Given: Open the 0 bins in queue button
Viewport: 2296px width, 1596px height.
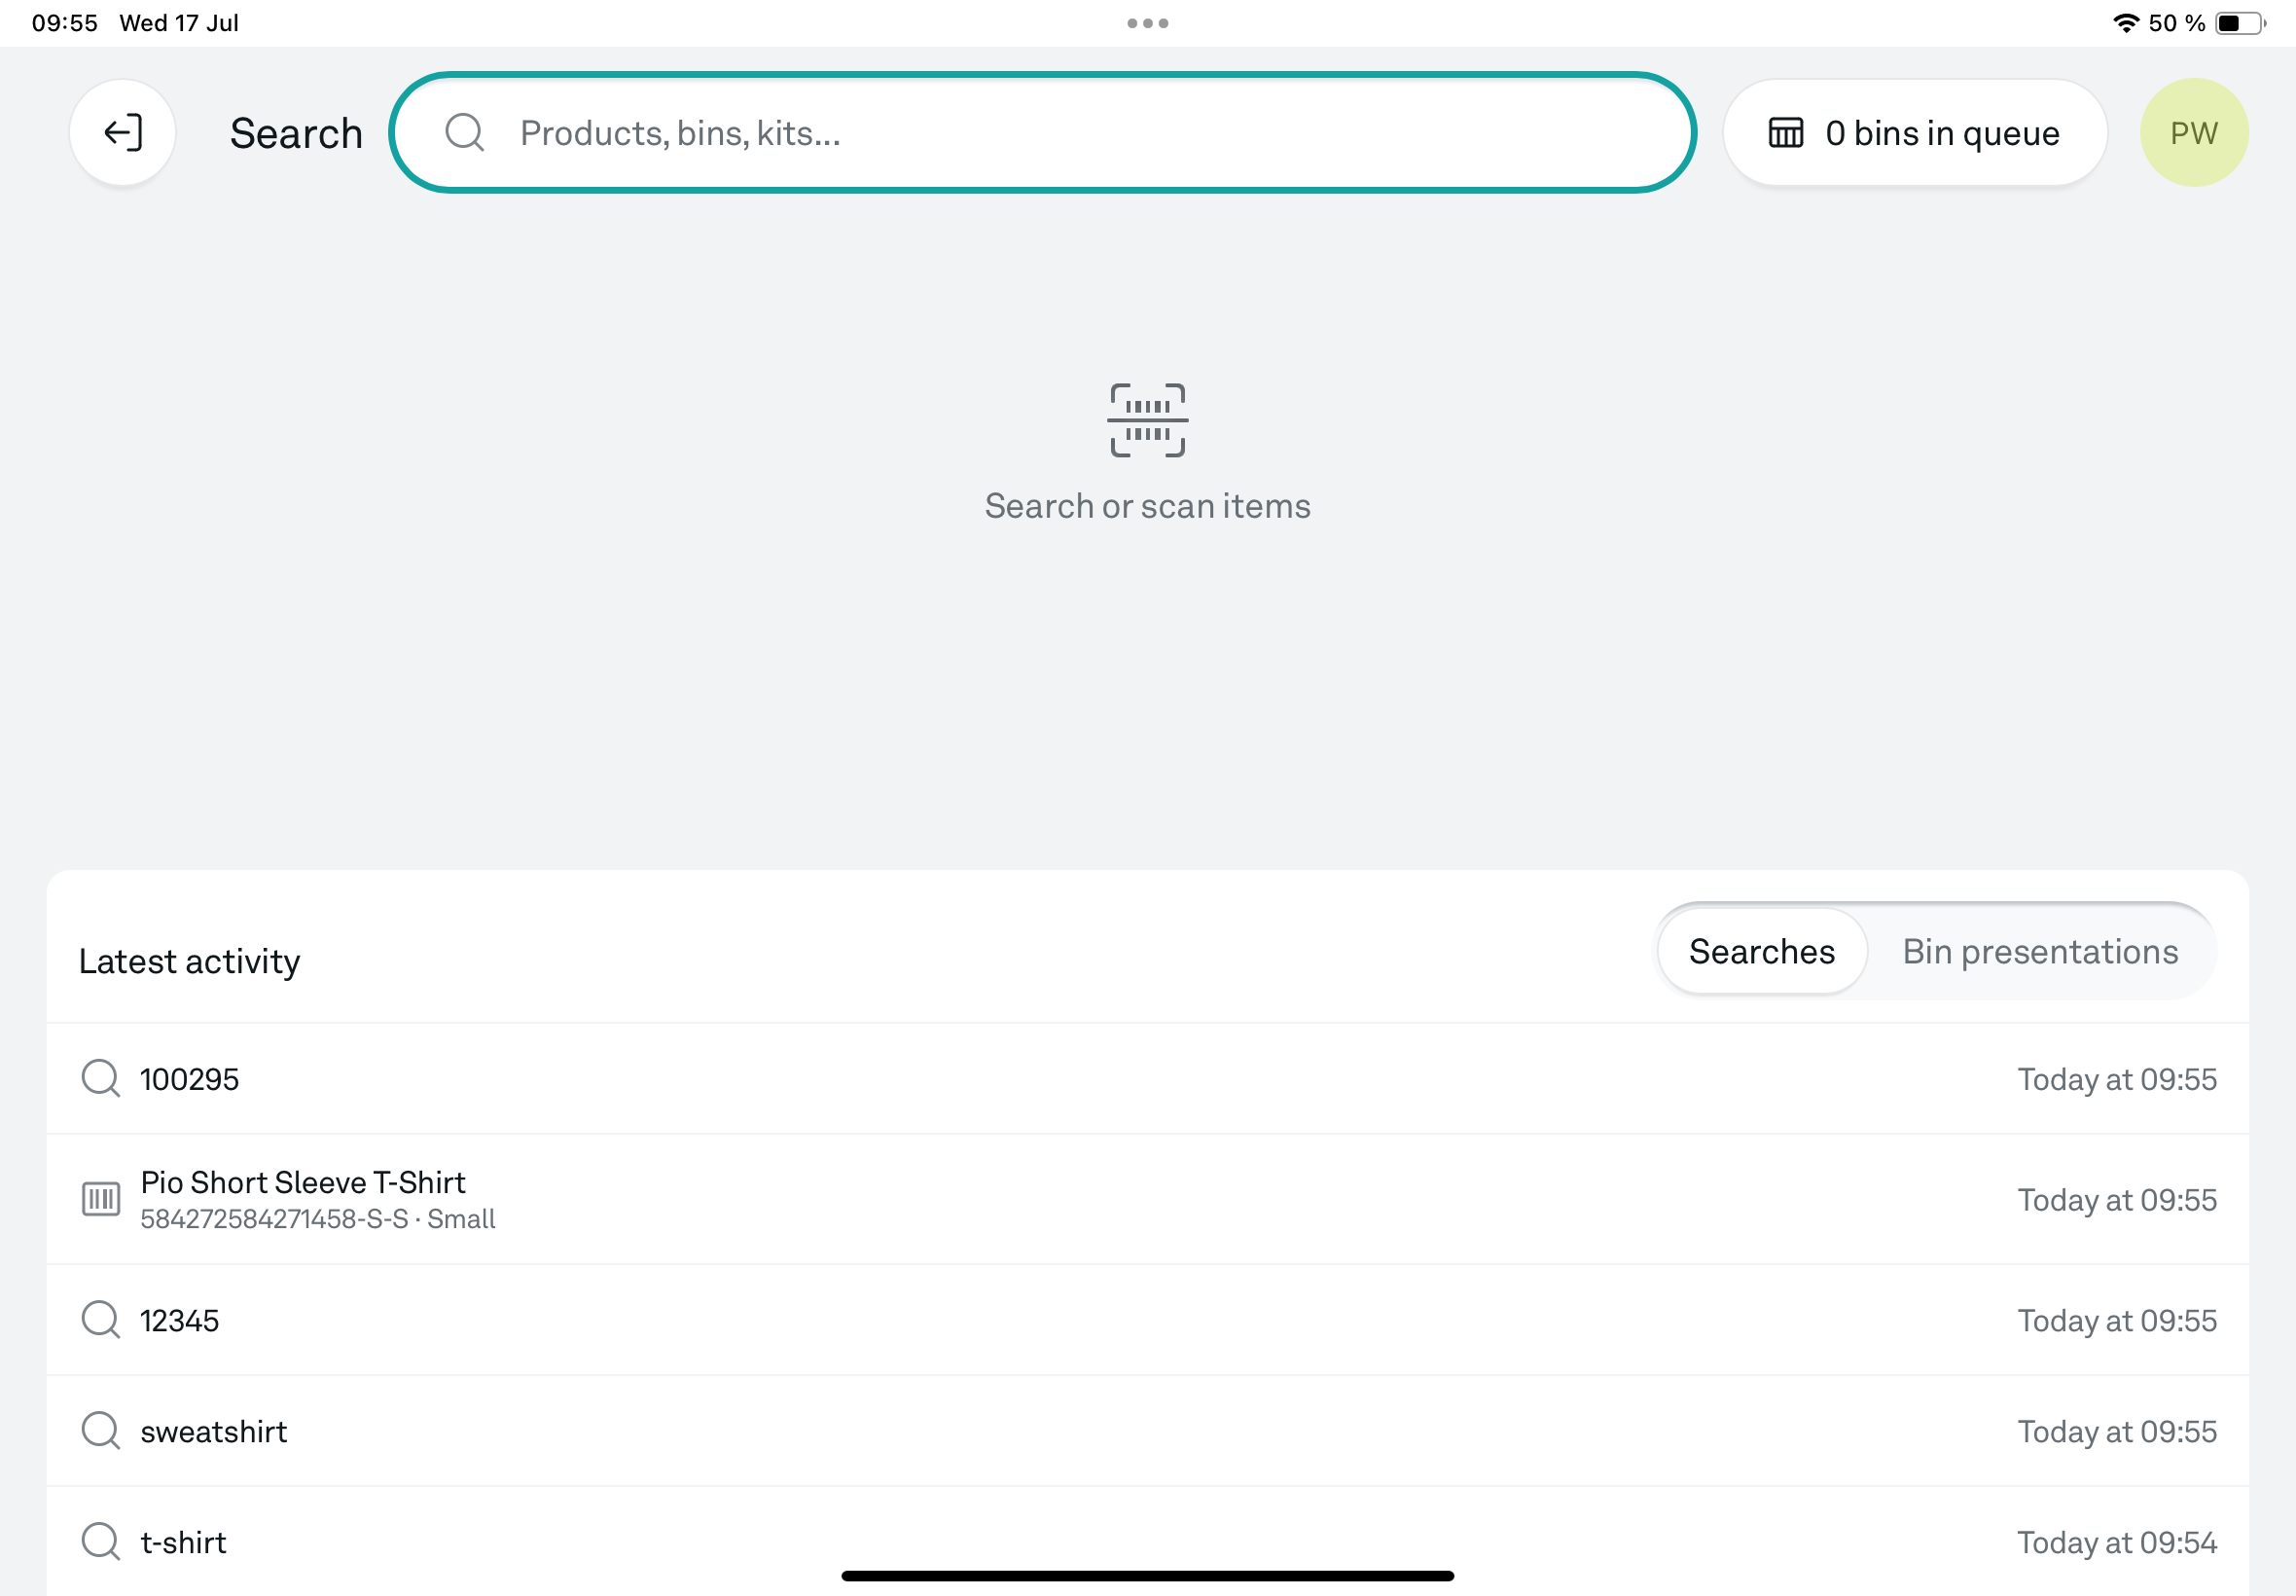Looking at the screenshot, I should (1915, 132).
